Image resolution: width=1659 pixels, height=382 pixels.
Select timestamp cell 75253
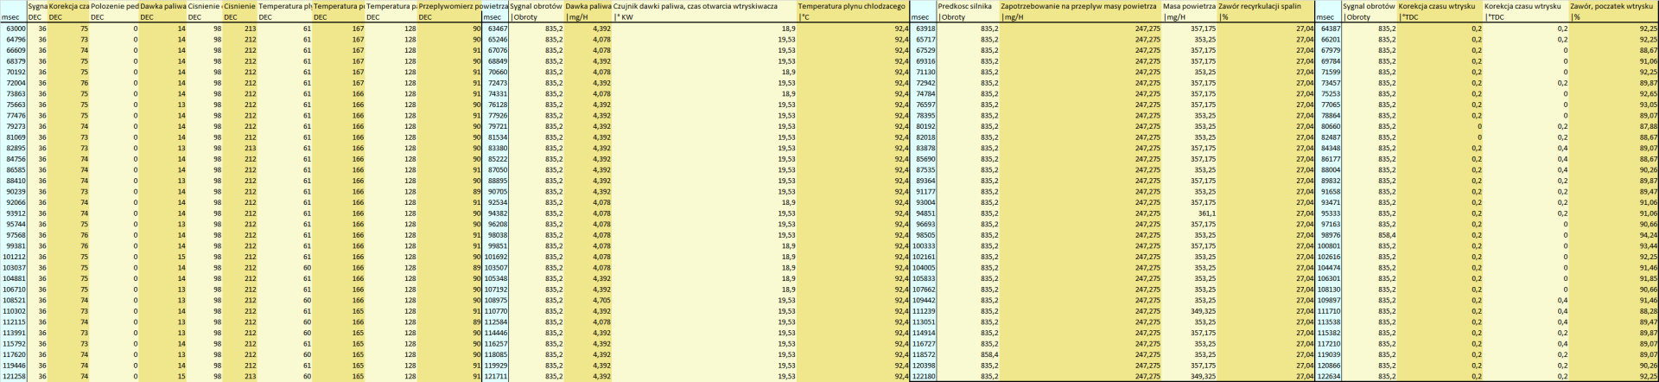tap(1329, 93)
